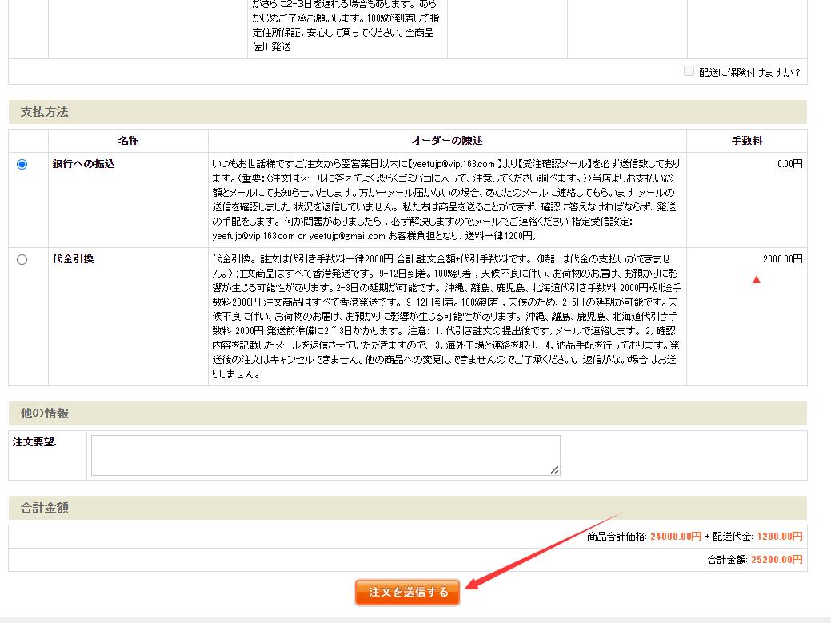
Task: Focus the 注文要望 text area
Action: (x=325, y=455)
